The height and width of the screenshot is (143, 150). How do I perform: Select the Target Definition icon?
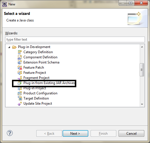[x=20, y=98]
